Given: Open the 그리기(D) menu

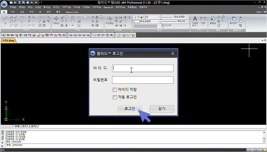Looking at the screenshot, I should coord(66,7).
